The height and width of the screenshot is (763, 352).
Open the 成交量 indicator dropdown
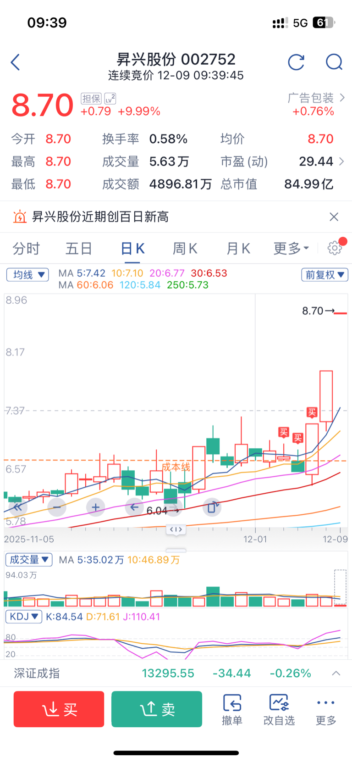[x=29, y=560]
